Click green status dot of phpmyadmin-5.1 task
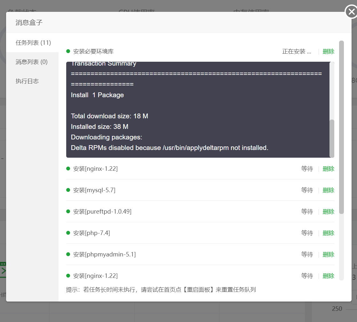This screenshot has width=357, height=322. click(x=68, y=254)
